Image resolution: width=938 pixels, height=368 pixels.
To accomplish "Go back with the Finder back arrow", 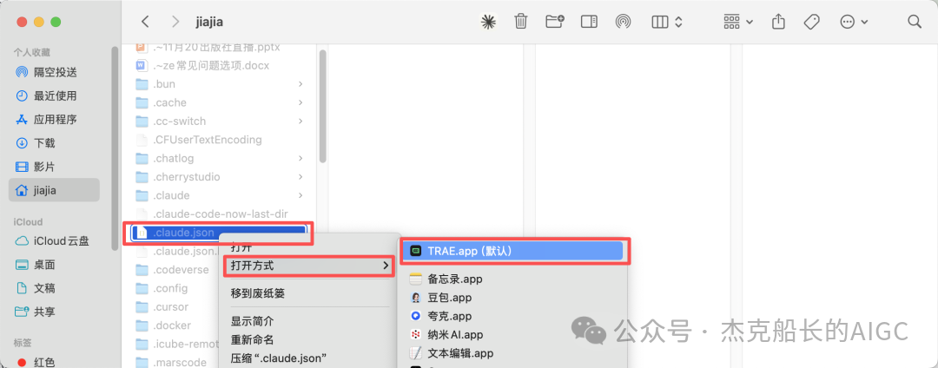I will coord(145,22).
